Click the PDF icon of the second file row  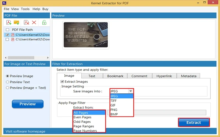tap(13, 39)
